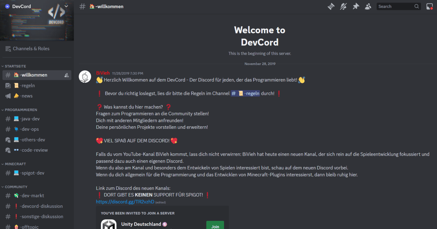437x229 pixels.
Task: Click the hash icon beside -dev-ops
Action: [x=8, y=129]
